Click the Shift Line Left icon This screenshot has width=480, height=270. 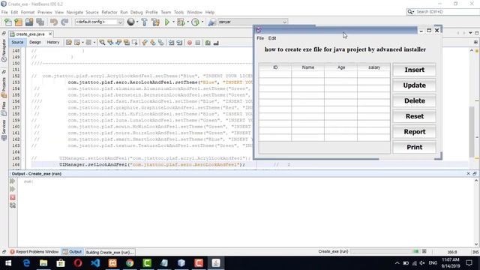coord(171,43)
